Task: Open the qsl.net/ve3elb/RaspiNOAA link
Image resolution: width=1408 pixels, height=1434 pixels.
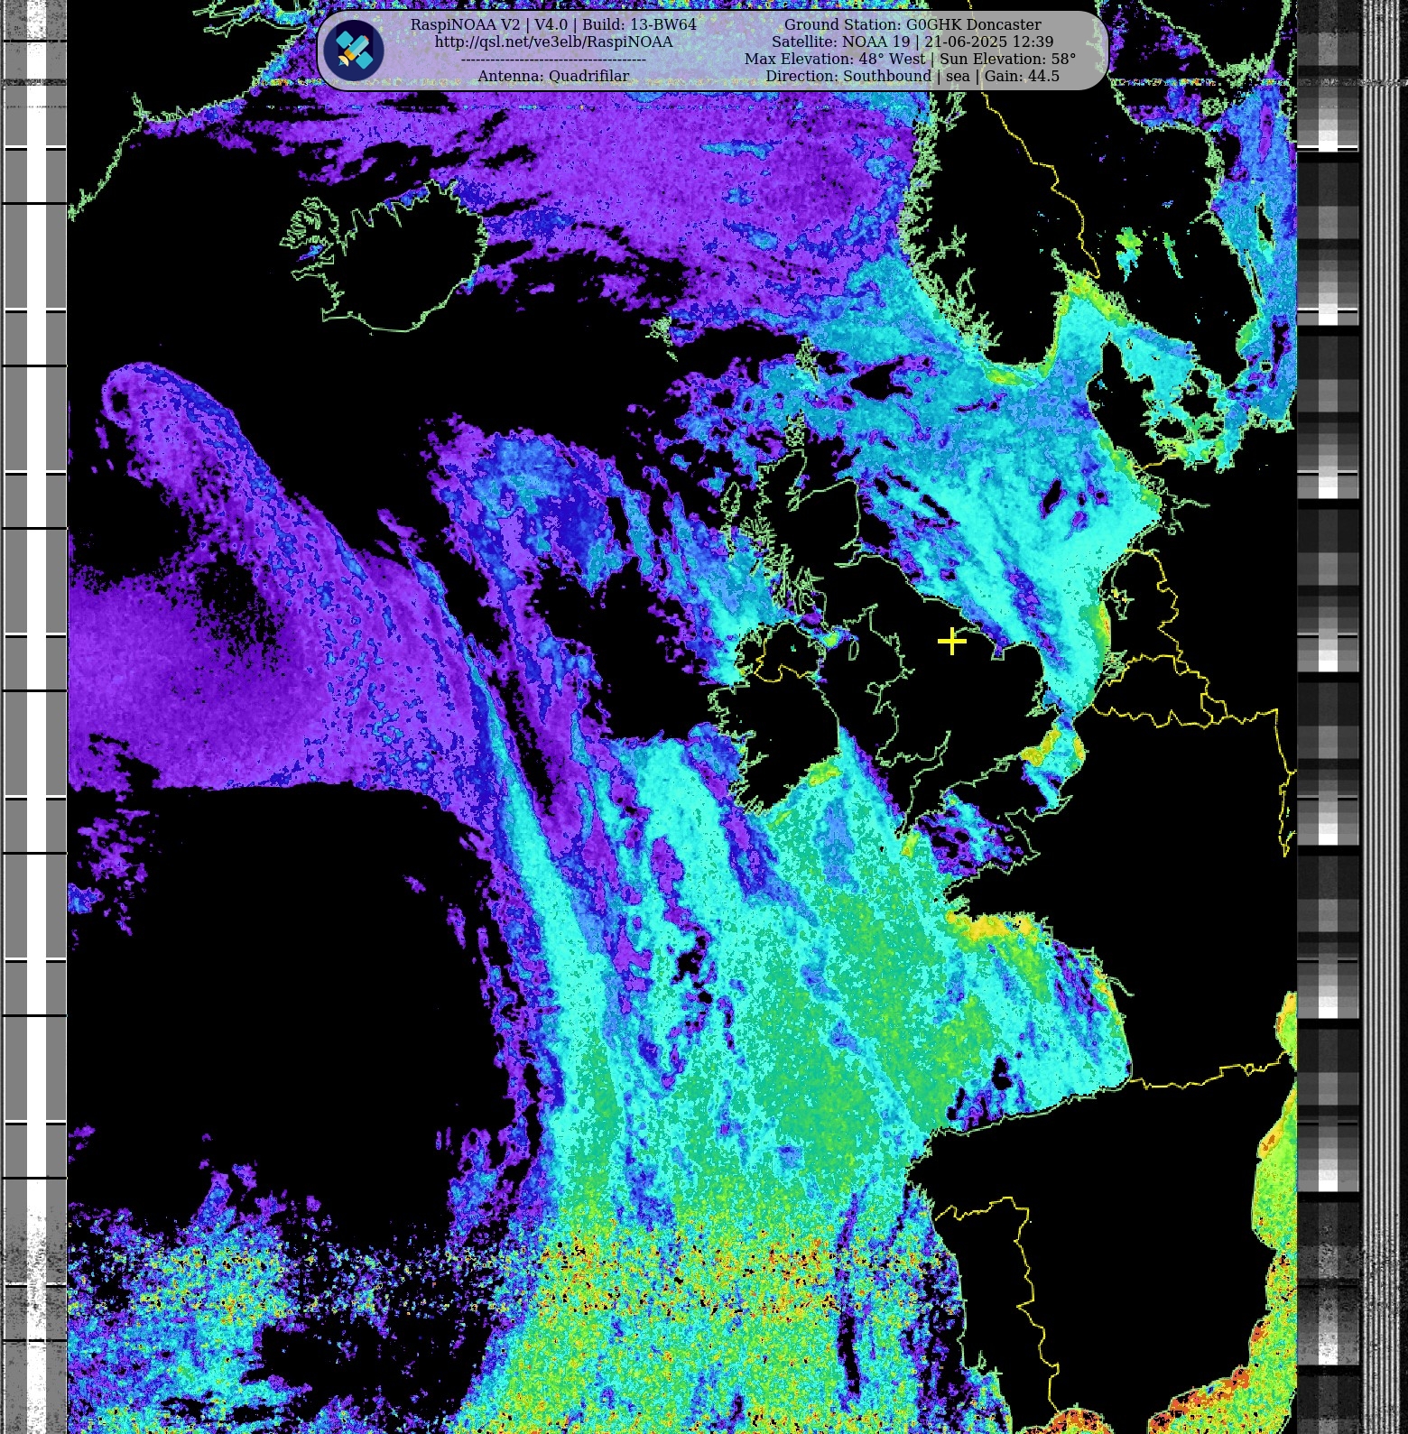Action: click(x=553, y=42)
